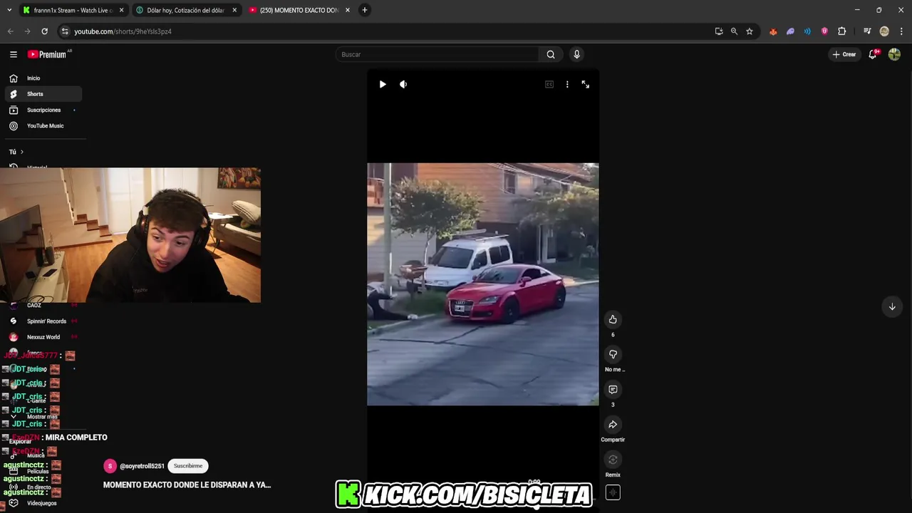Open the @soyretroll5251 channel avatar
Screen dimensions: 912x513
pyautogui.click(x=110, y=466)
